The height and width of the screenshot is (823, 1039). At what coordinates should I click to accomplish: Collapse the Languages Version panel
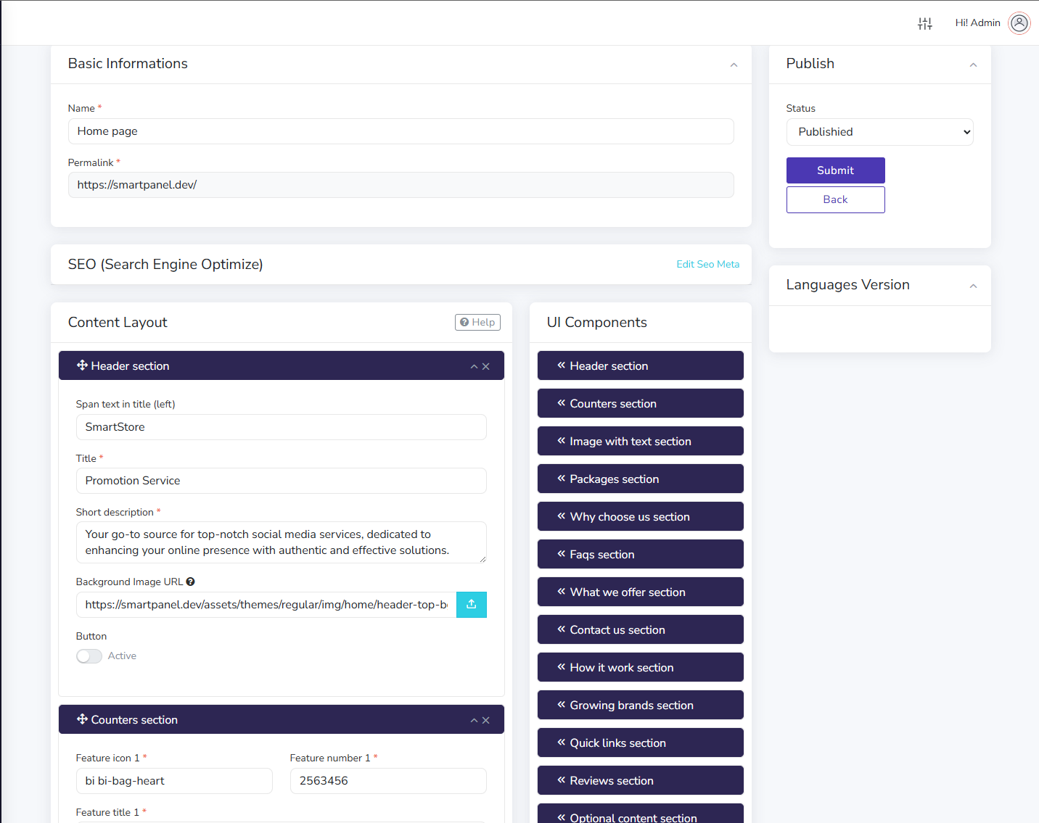(x=973, y=286)
